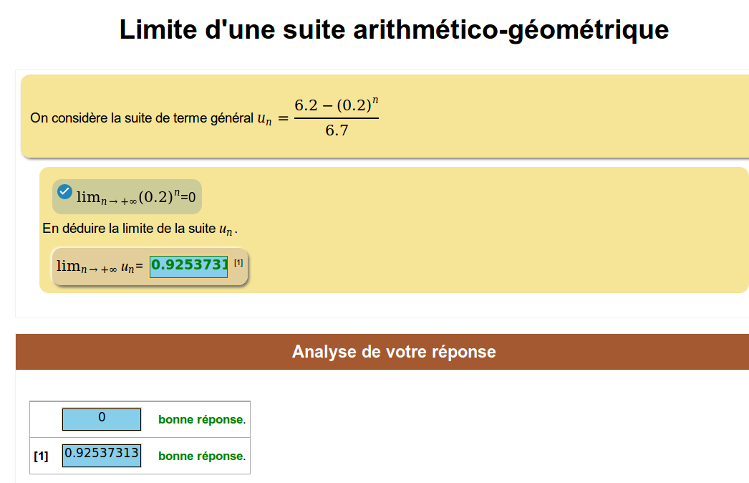Click the blue checkmark icon
The image size is (749, 483).
[65, 191]
